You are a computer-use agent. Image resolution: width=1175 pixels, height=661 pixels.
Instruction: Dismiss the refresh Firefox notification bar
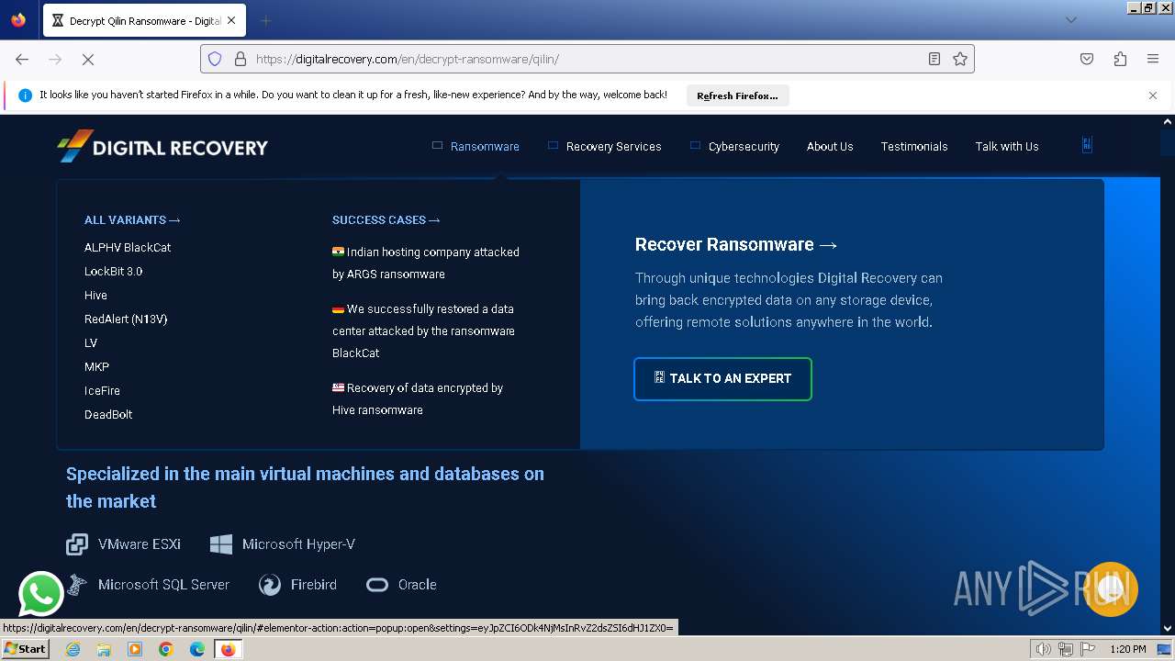pyautogui.click(x=1153, y=95)
